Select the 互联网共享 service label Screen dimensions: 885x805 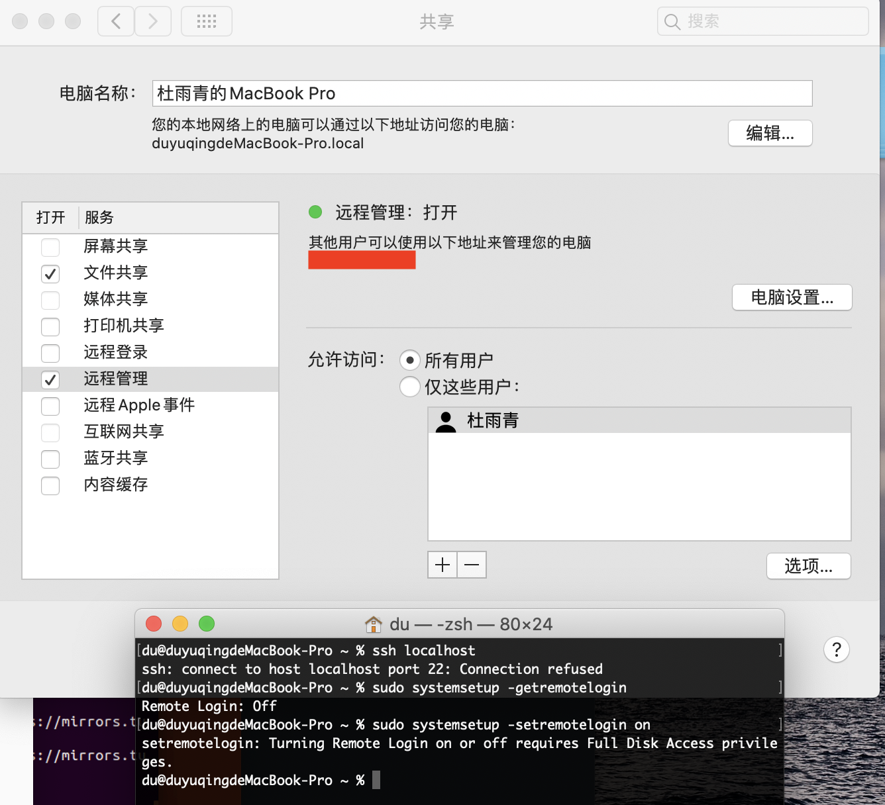tap(124, 432)
